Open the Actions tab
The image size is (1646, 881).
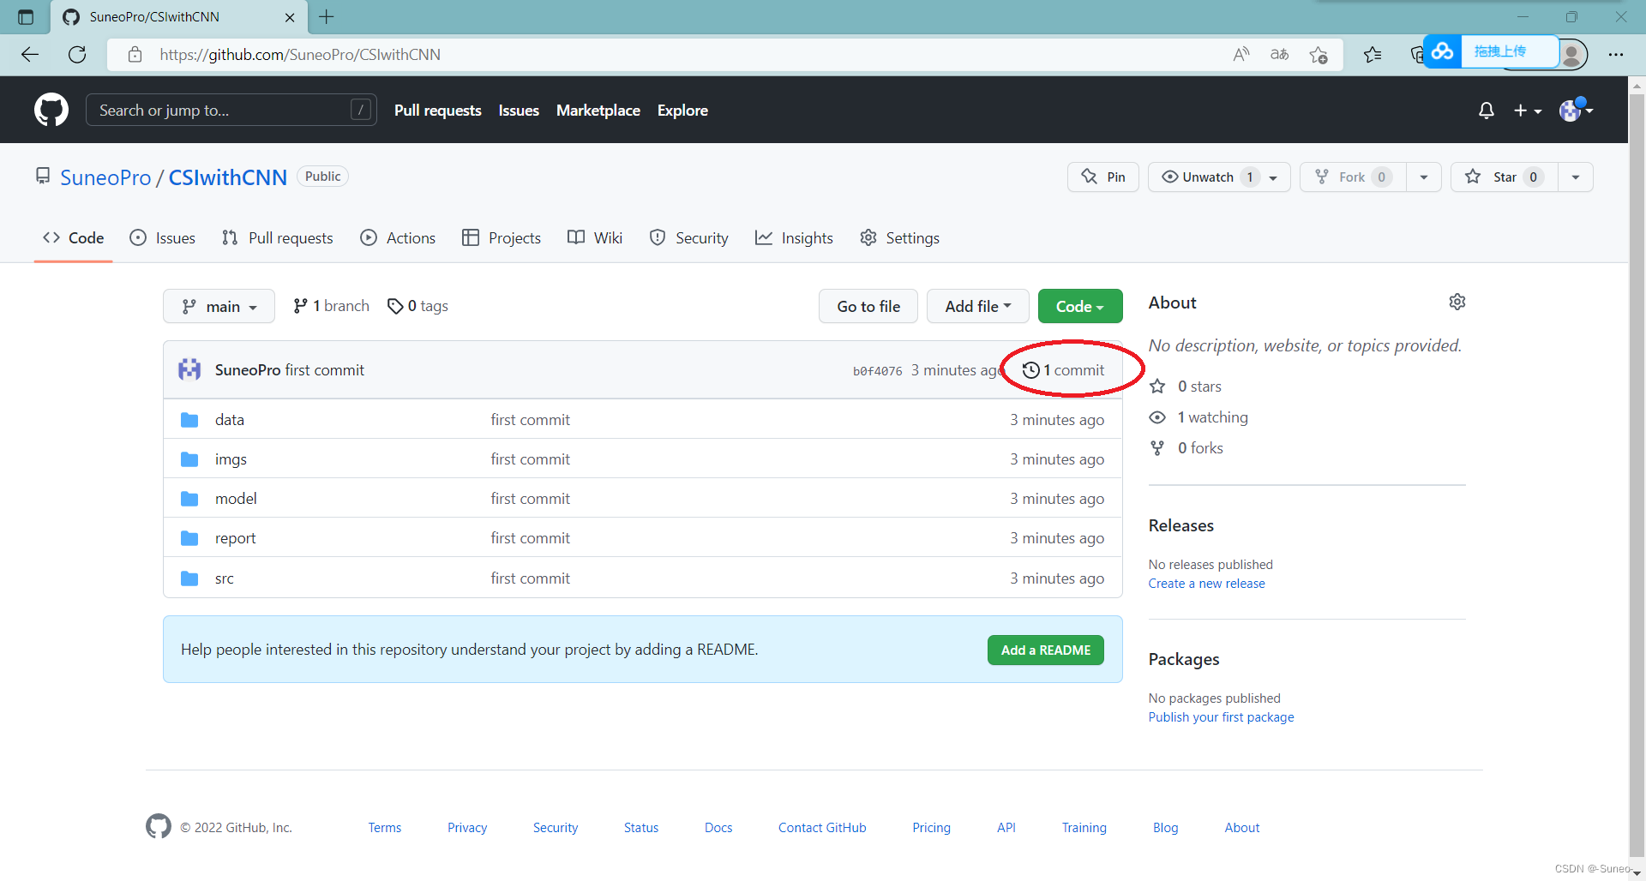(398, 238)
